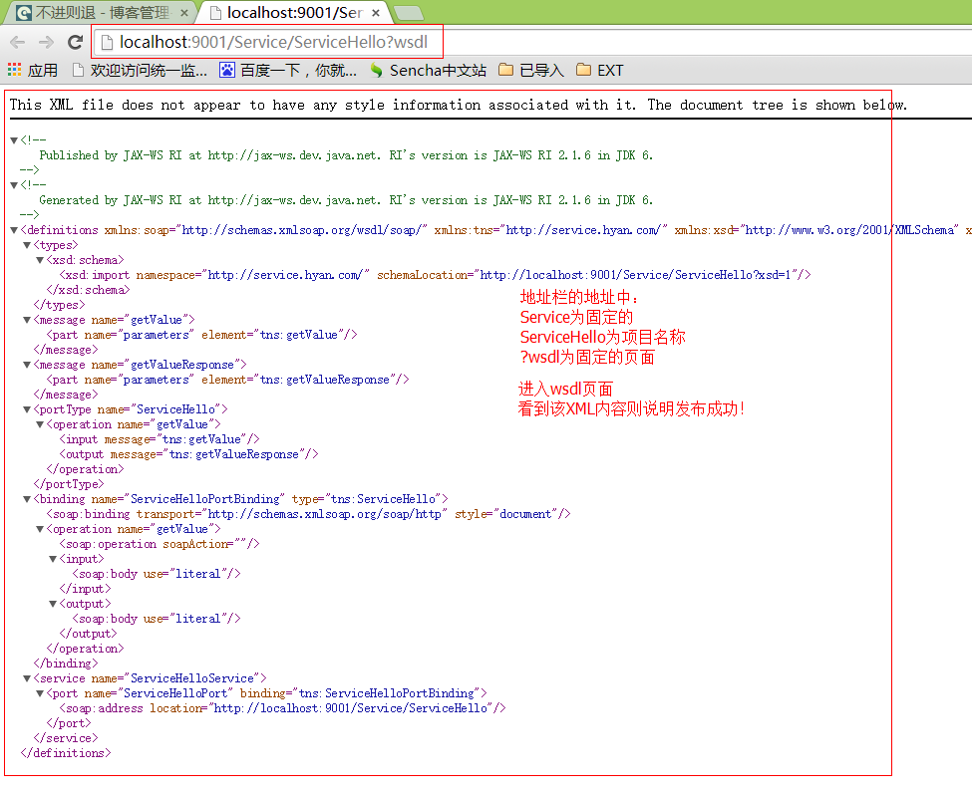The image size is (972, 796).
Task: Open the Sencha中文站 bookmark
Action: [x=428, y=70]
